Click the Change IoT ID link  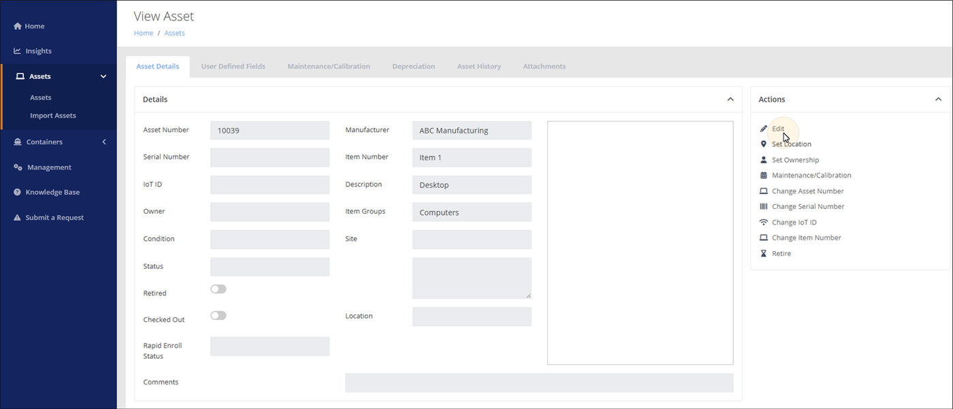pos(794,223)
